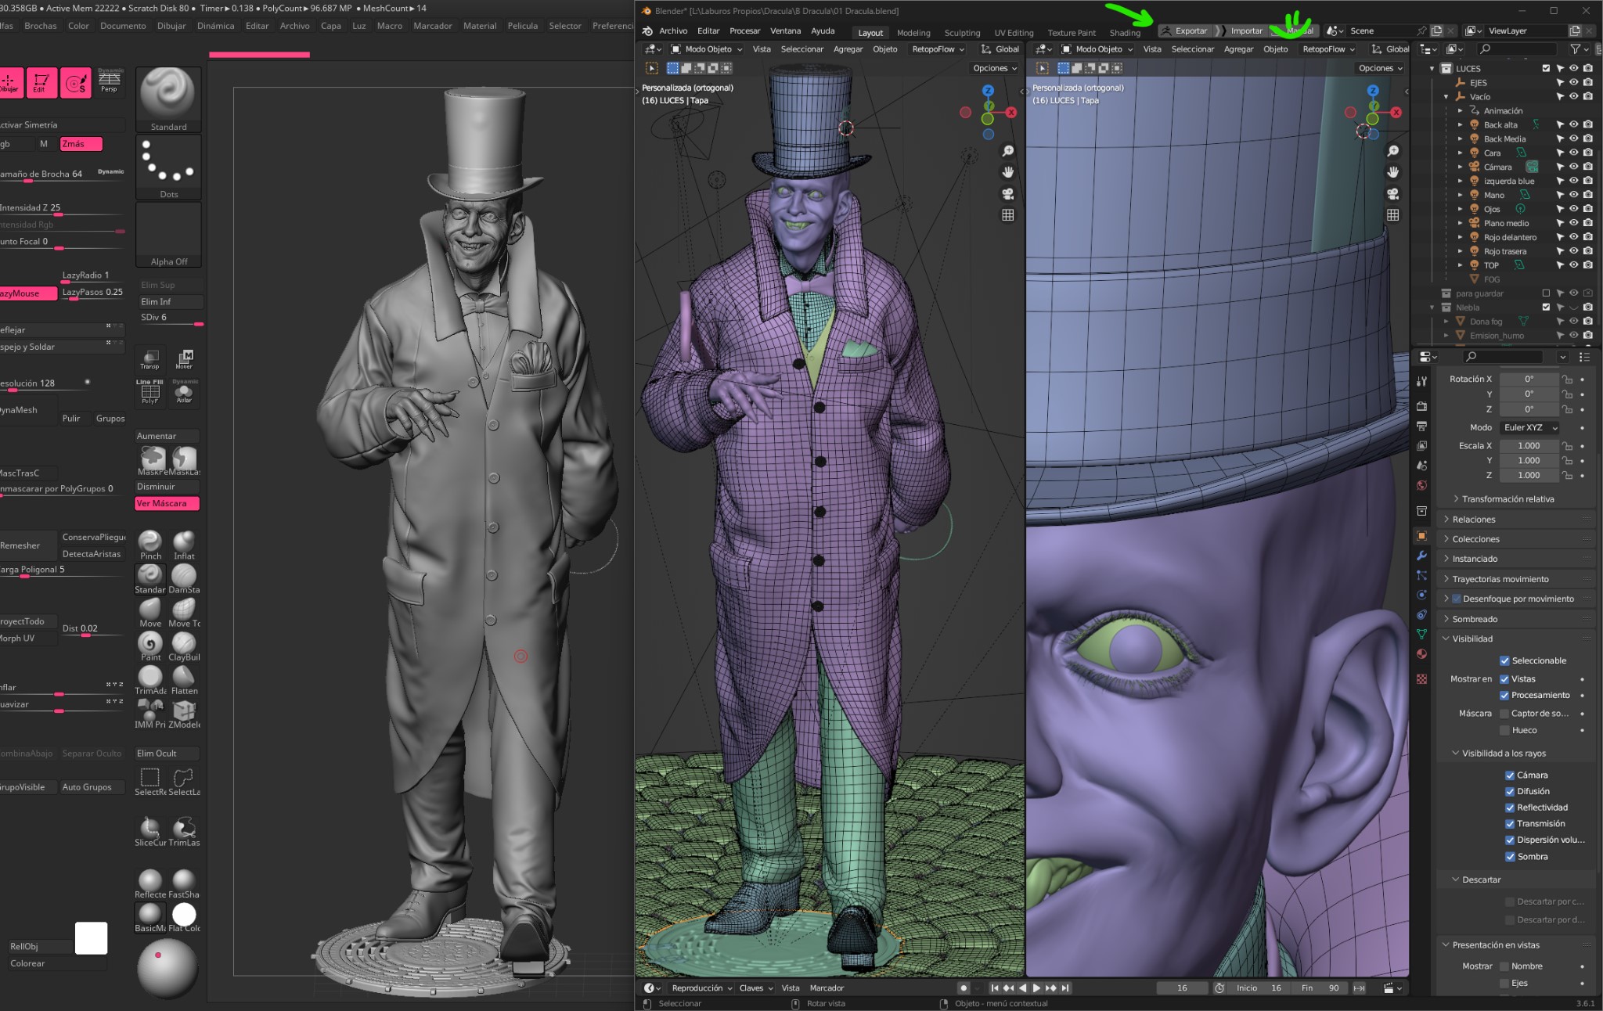Select the Standard brush thumbnail in ZBrush

(168, 99)
